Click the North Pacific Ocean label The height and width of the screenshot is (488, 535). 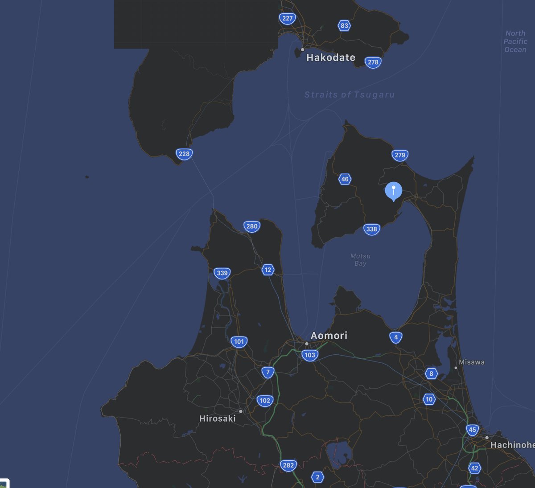coord(515,41)
